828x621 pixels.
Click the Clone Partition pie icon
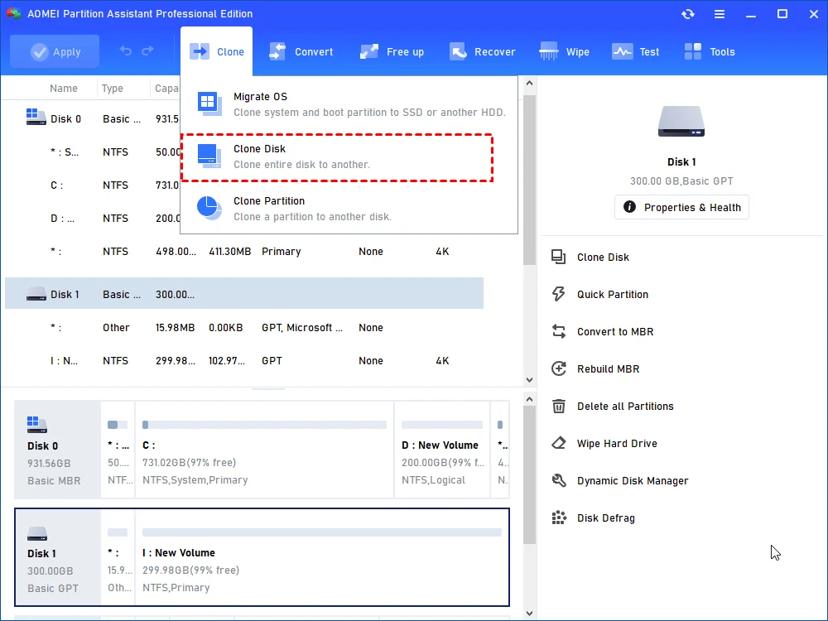tap(209, 208)
